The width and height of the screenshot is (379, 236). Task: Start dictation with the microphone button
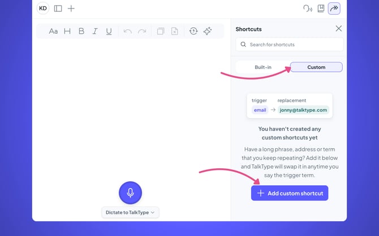130,193
